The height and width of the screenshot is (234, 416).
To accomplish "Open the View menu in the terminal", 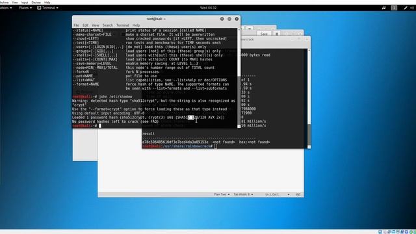I will [96, 25].
